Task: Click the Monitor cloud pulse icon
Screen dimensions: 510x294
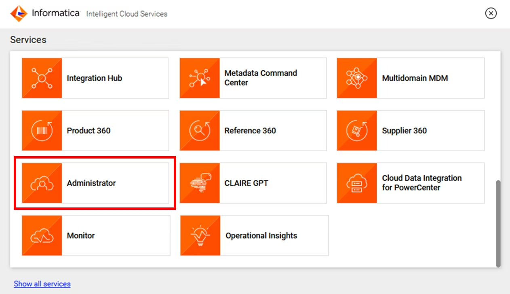Action: tap(42, 235)
